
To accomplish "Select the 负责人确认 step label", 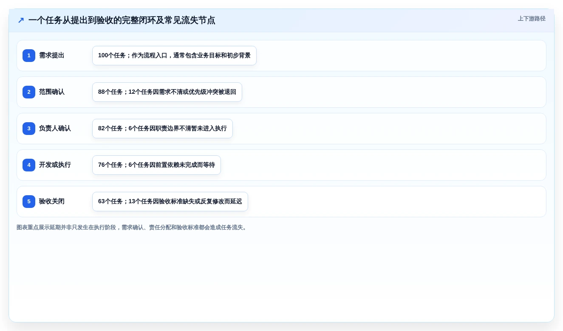I will (x=55, y=129).
